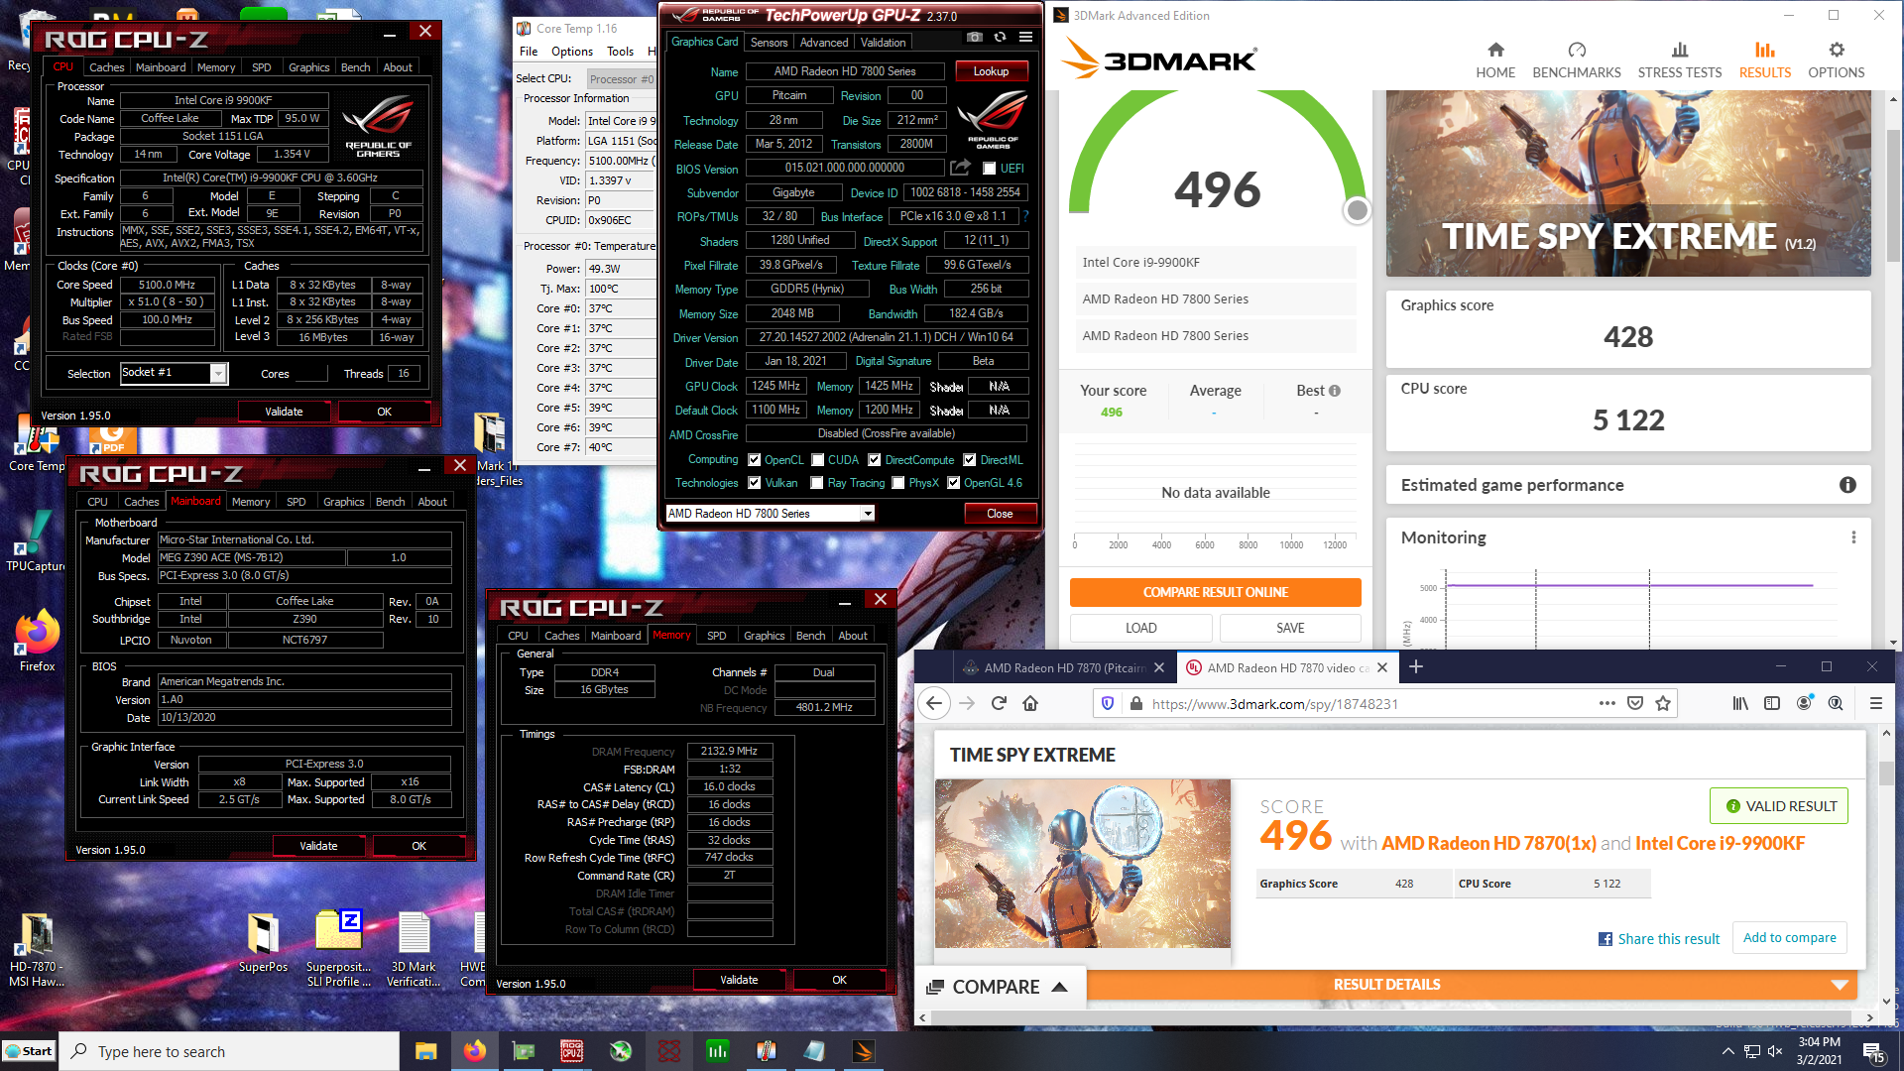Switch to the Advanced tab in GPU-Z
The width and height of the screenshot is (1904, 1071).
[x=824, y=43]
